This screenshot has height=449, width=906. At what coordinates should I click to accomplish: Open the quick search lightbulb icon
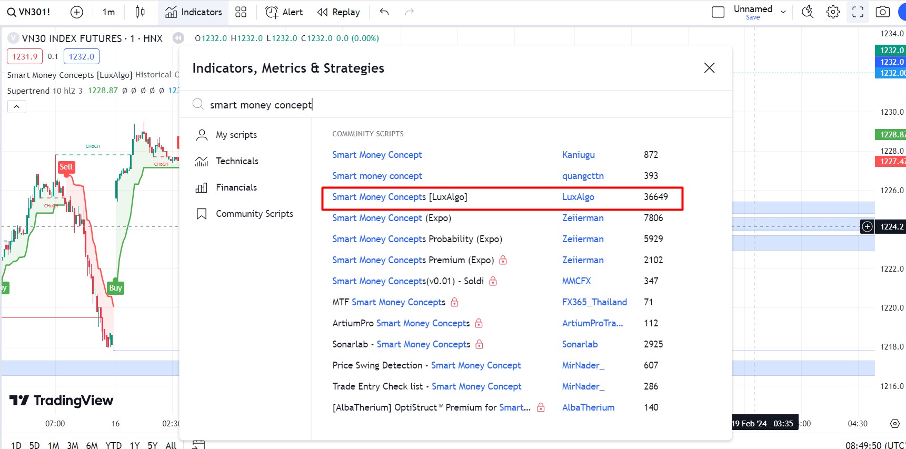(808, 12)
